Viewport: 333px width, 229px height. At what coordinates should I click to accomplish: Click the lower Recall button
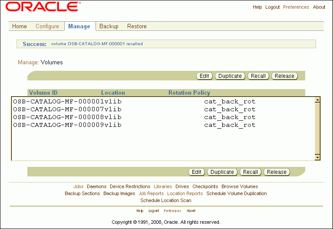point(251,172)
